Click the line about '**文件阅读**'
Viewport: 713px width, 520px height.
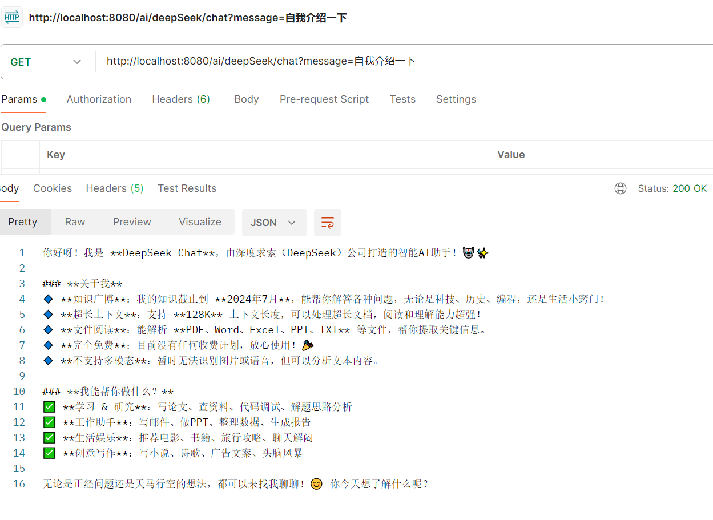point(264,330)
